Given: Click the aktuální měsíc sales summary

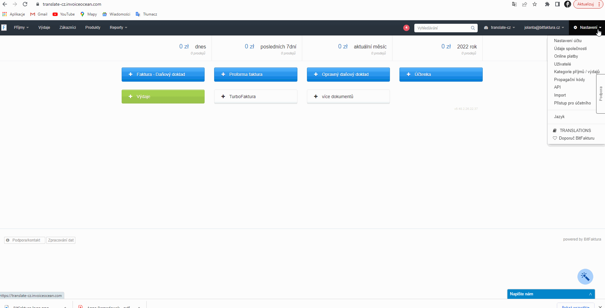Looking at the screenshot, I should [x=362, y=49].
